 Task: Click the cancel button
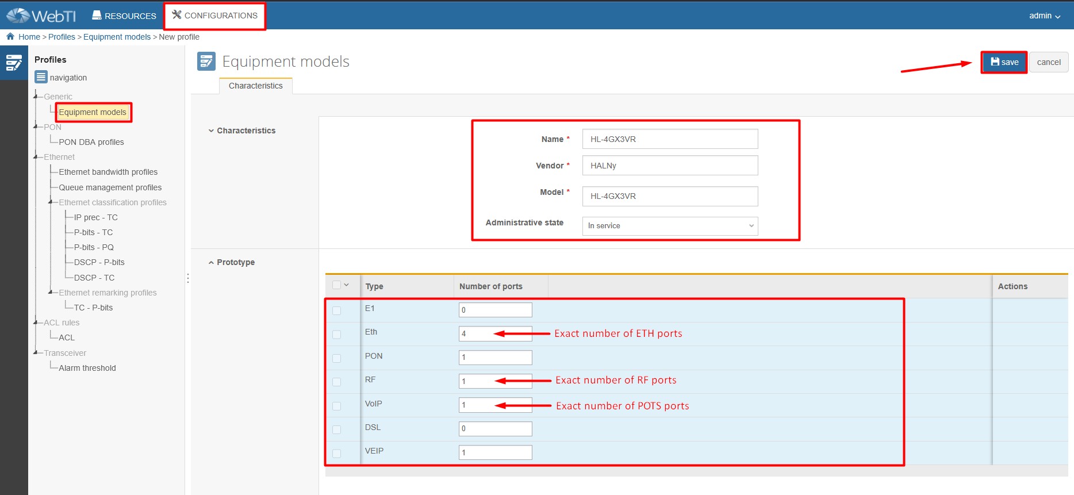[1049, 62]
